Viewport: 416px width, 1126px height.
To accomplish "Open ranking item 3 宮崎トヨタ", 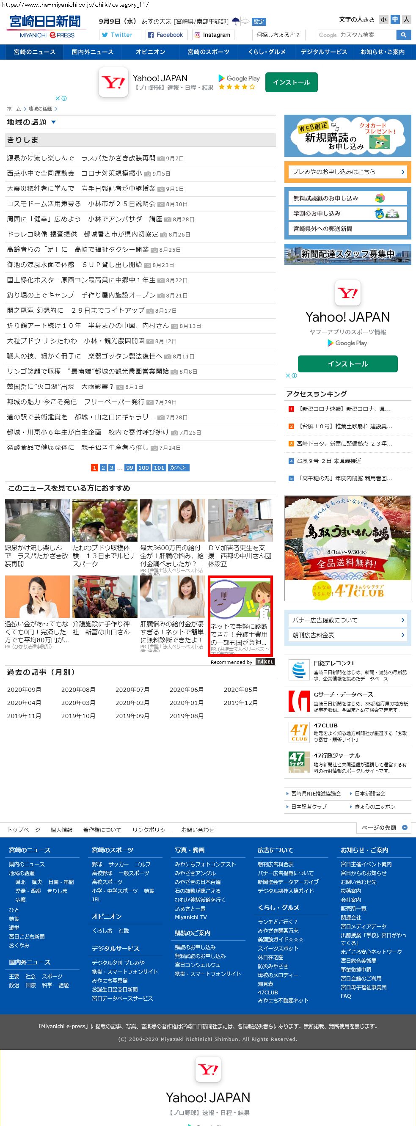I will 344,443.
